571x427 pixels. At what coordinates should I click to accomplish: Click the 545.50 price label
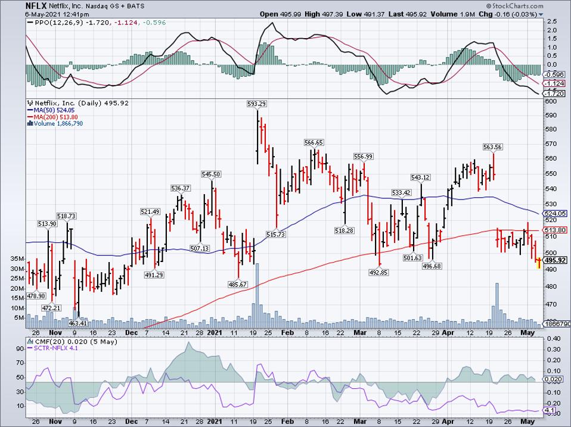(x=211, y=174)
